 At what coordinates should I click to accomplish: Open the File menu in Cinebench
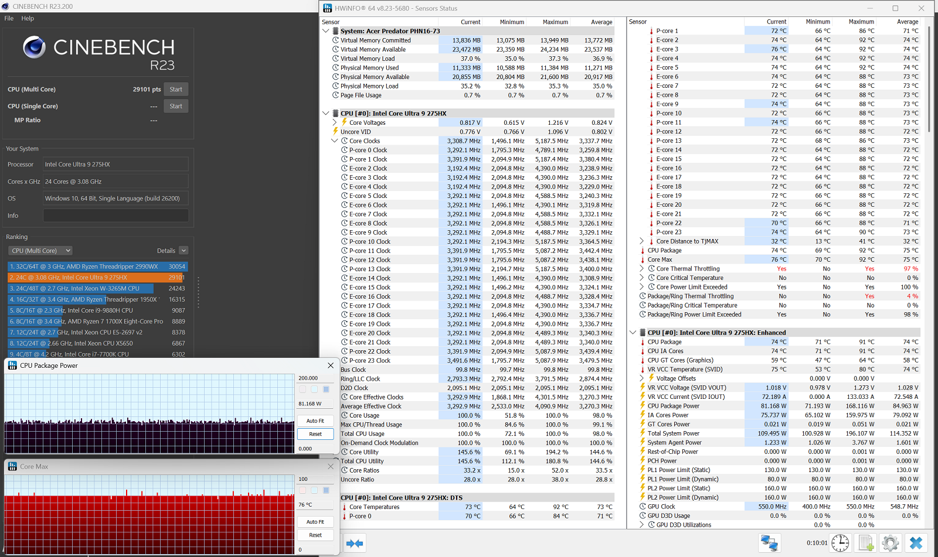tap(9, 18)
